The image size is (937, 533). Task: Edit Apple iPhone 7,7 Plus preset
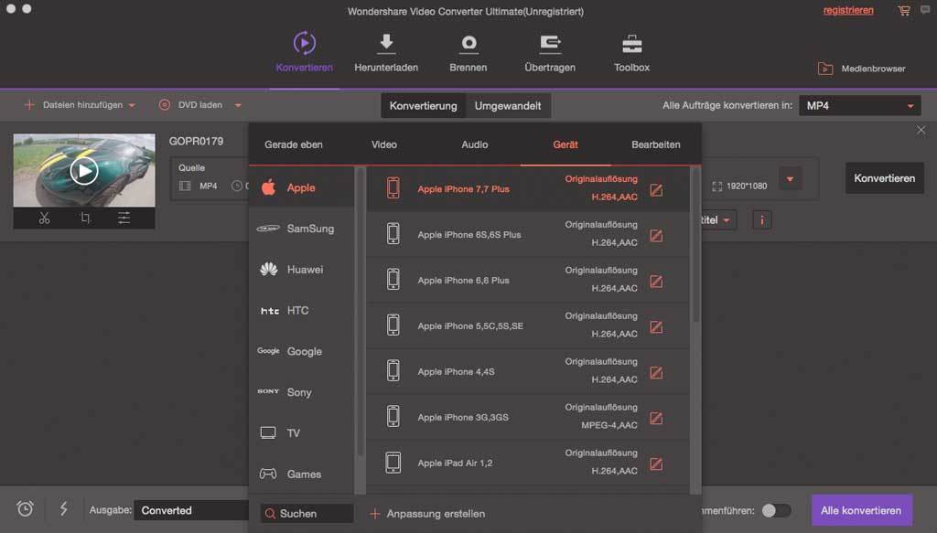click(656, 190)
